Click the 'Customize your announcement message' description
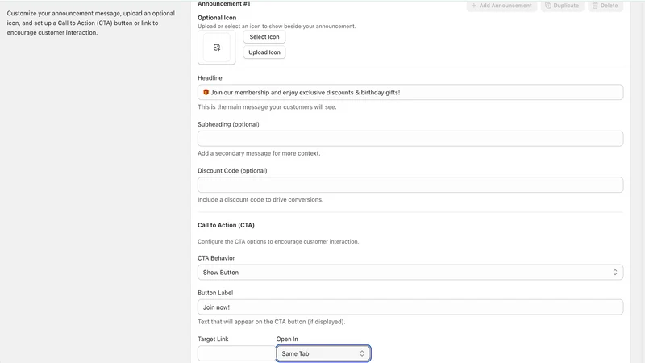 (91, 23)
